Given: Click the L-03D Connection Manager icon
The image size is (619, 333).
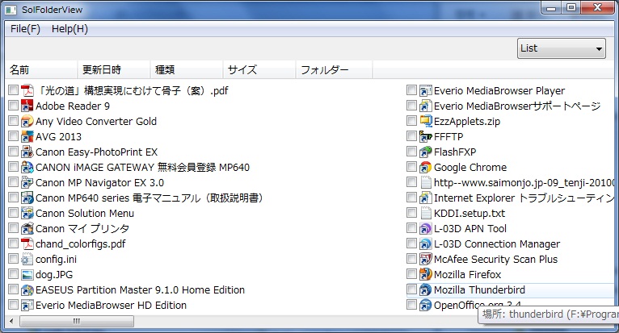Looking at the screenshot, I should pos(426,244).
